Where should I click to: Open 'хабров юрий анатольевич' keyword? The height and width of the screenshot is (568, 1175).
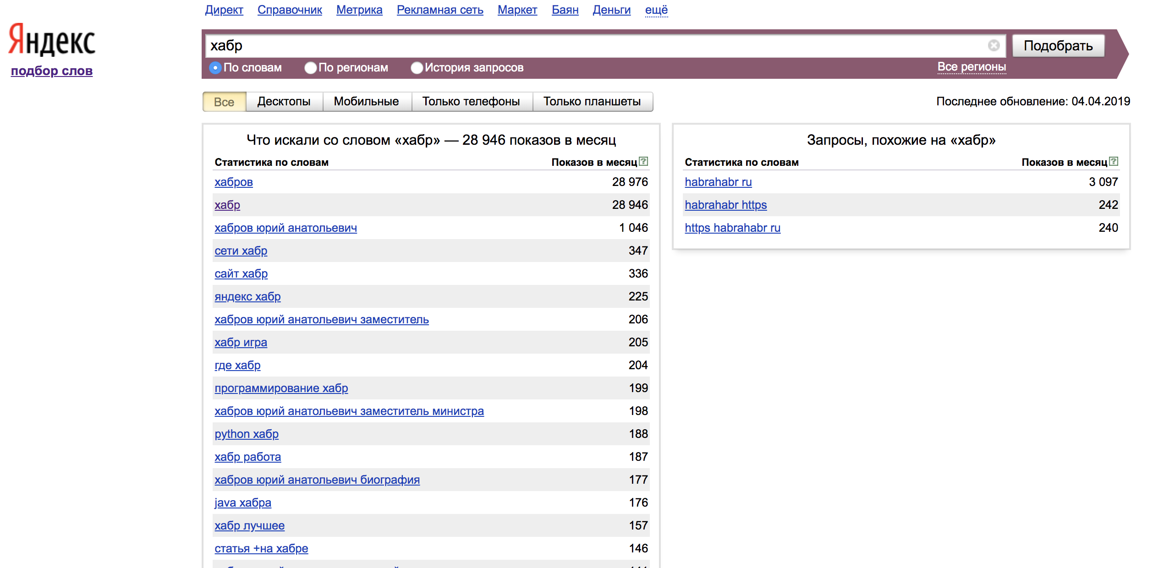point(286,228)
